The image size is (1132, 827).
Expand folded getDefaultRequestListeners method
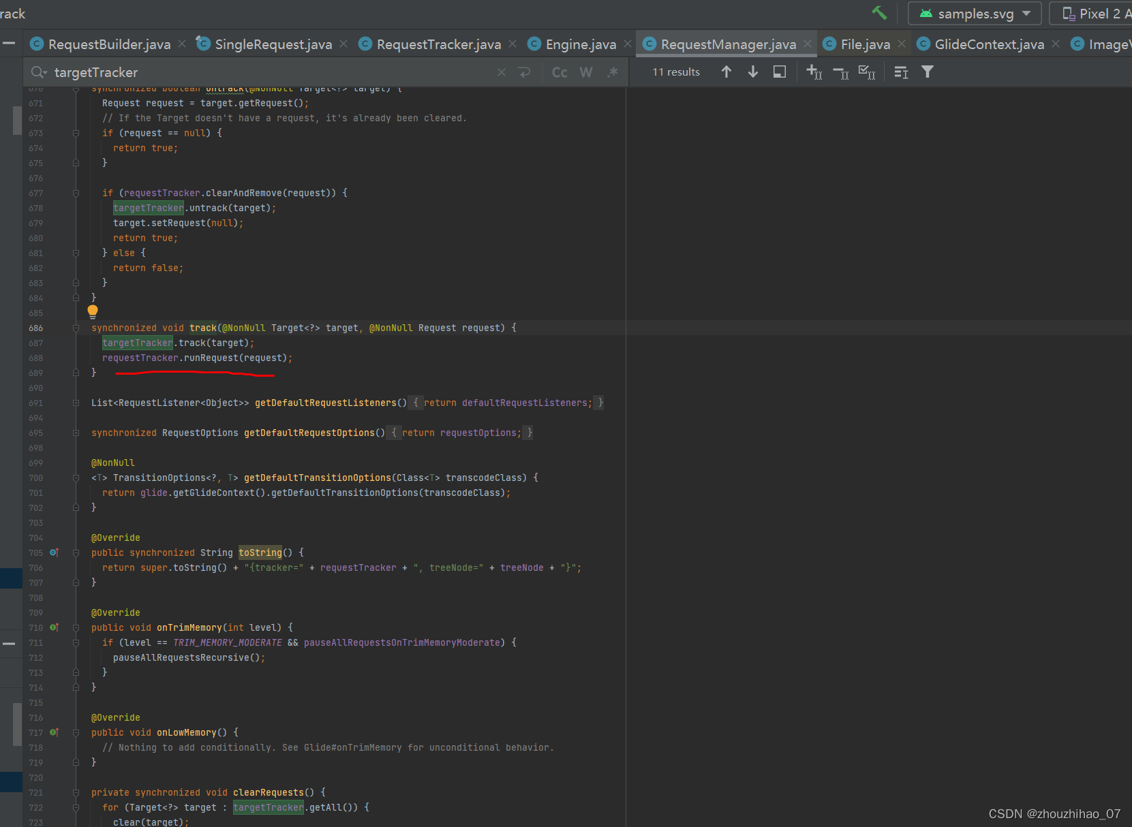pos(76,403)
